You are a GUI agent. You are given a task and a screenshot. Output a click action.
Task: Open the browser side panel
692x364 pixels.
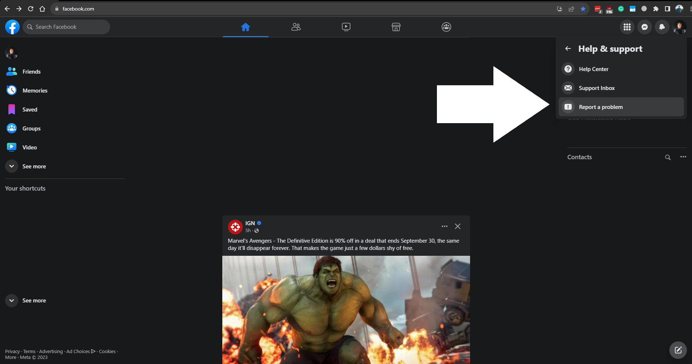[x=668, y=9]
